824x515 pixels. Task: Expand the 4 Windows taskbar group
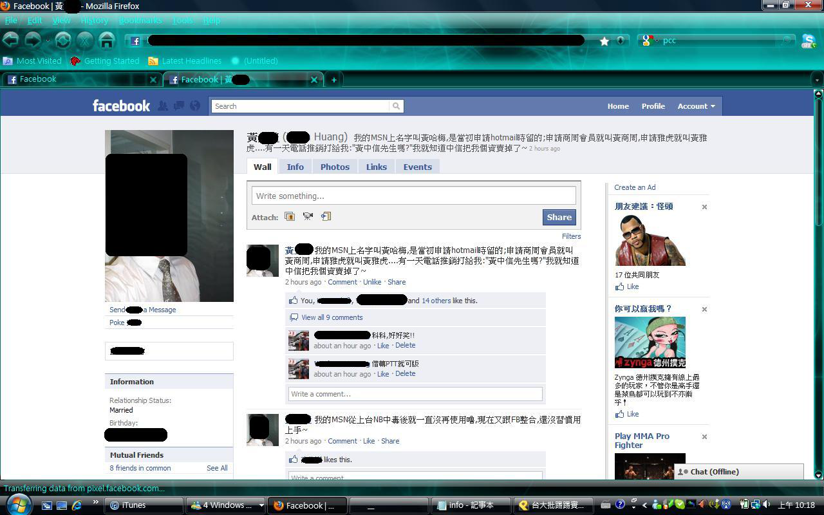[x=261, y=505]
